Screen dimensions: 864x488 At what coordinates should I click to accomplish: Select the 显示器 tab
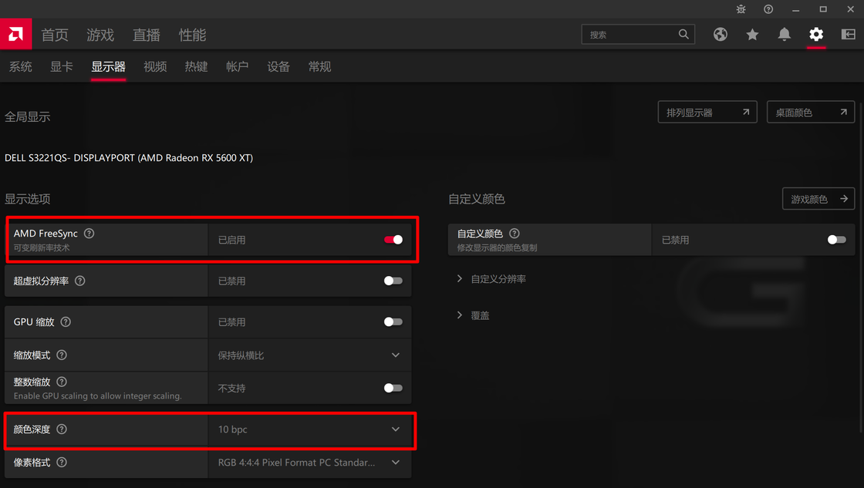(108, 66)
